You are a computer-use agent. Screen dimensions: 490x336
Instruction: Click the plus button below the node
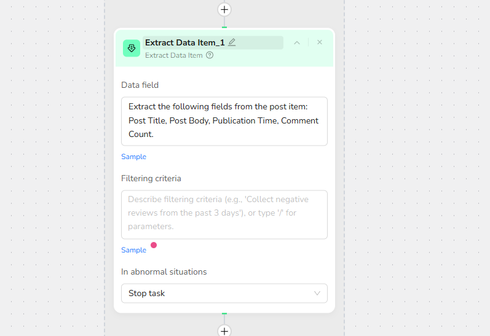point(224,331)
